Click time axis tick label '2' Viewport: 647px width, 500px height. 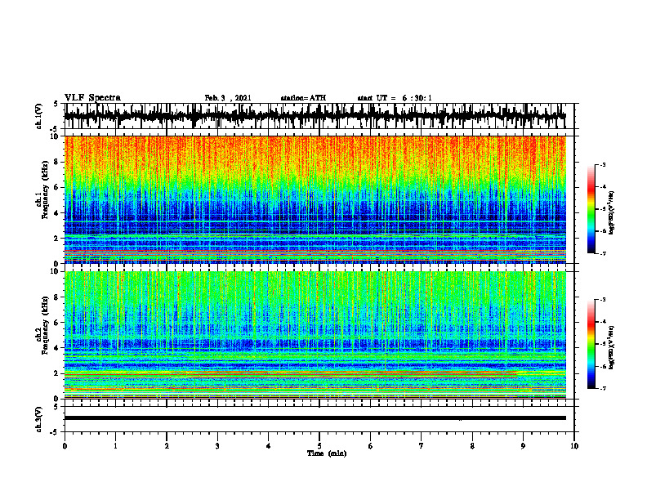[x=167, y=446]
